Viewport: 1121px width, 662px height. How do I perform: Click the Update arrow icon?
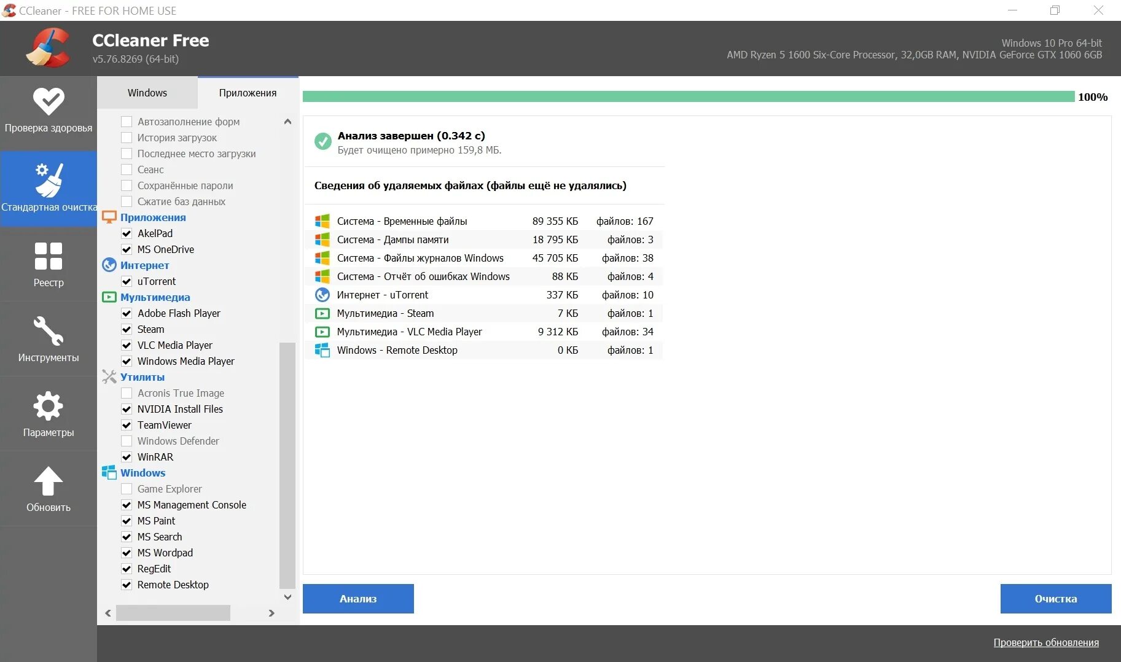[49, 481]
